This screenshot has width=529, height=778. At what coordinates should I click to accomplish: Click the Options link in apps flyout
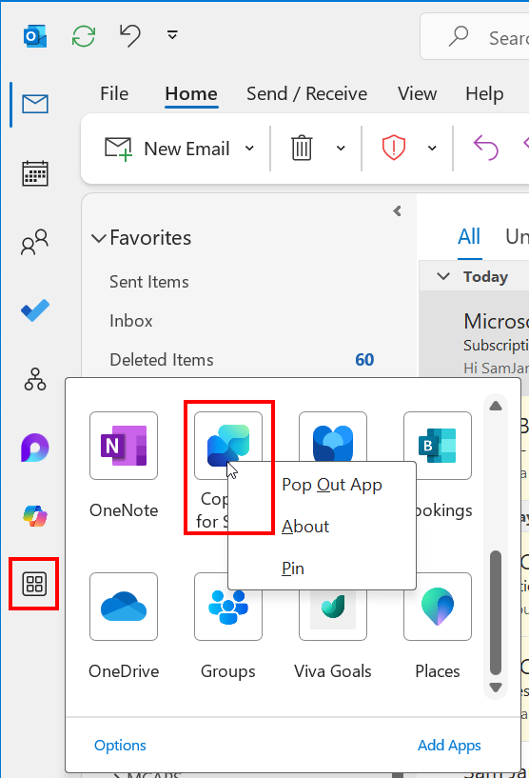click(120, 746)
